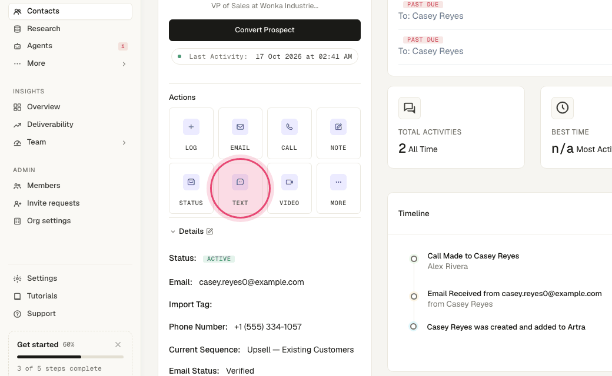The height and width of the screenshot is (376, 612).
Task: Click the email casey.reyes0@example.com in Details
Action: tap(251, 282)
